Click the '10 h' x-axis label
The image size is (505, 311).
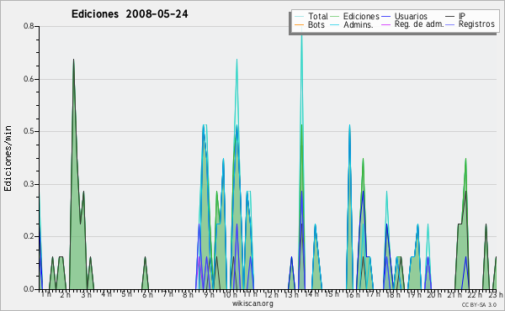231,294
